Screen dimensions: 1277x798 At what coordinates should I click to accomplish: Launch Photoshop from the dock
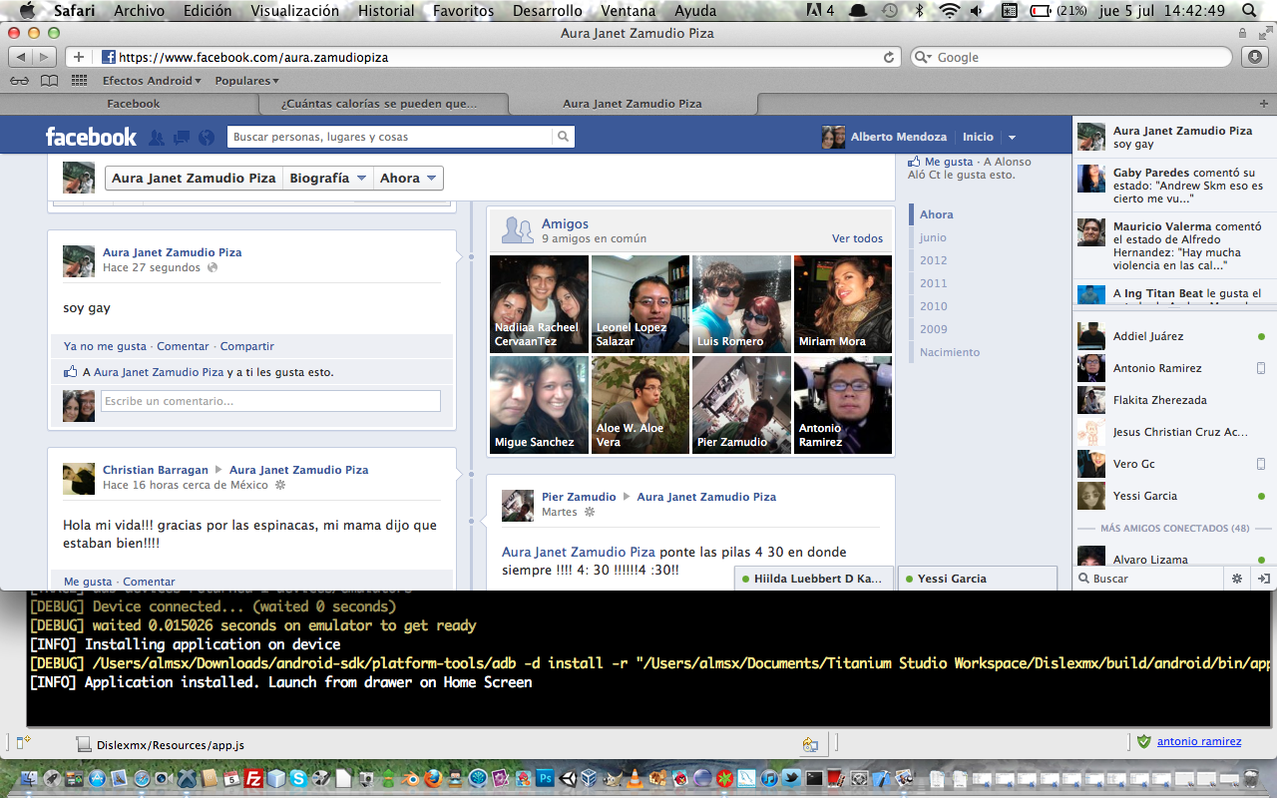(546, 778)
